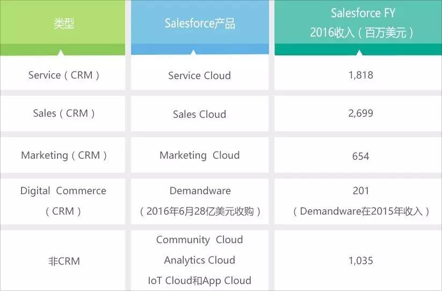Click the Analytics Cloud text
Screen dimensions: 442x291
pos(199,260)
